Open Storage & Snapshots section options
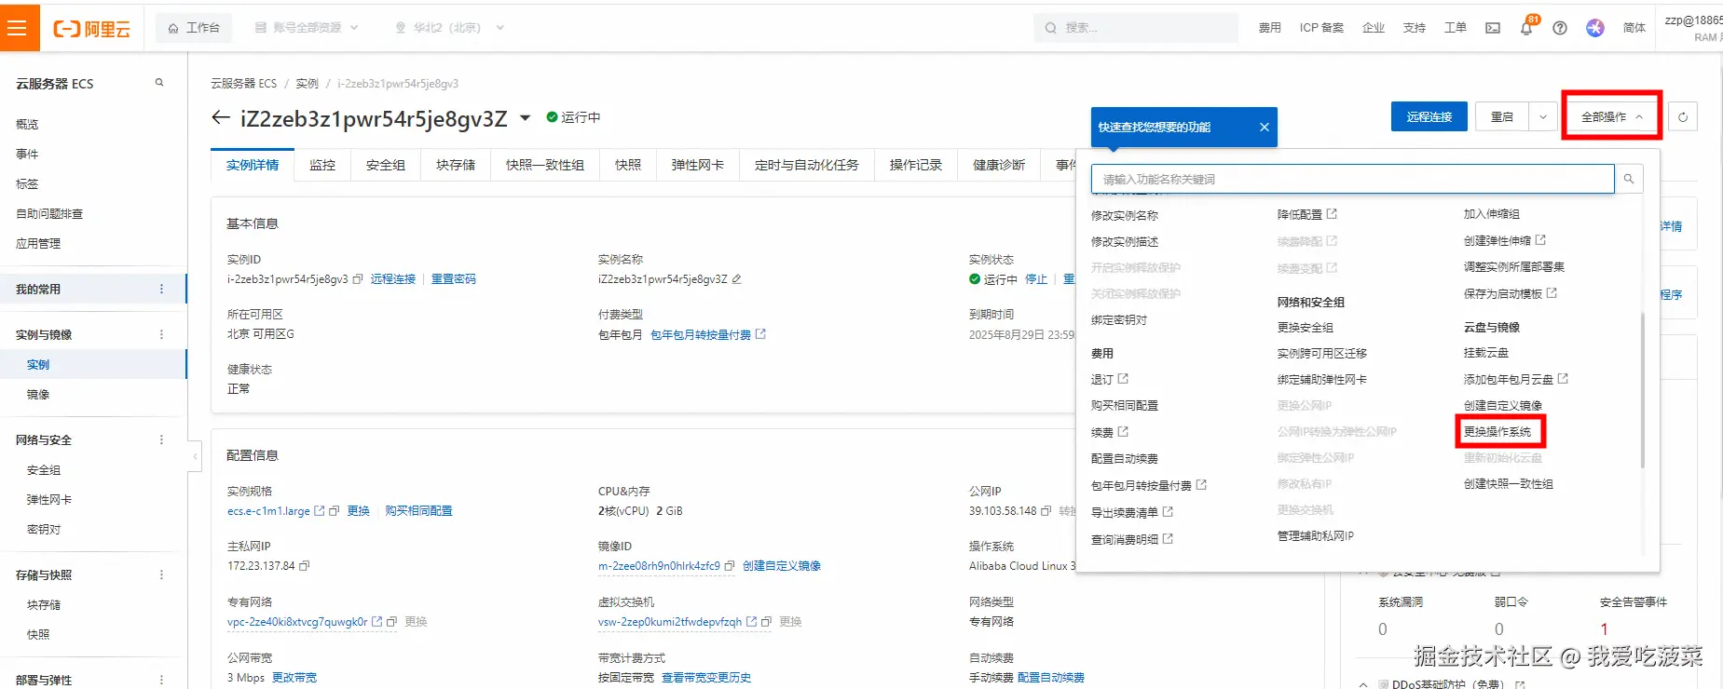This screenshot has width=1723, height=689. (x=161, y=575)
